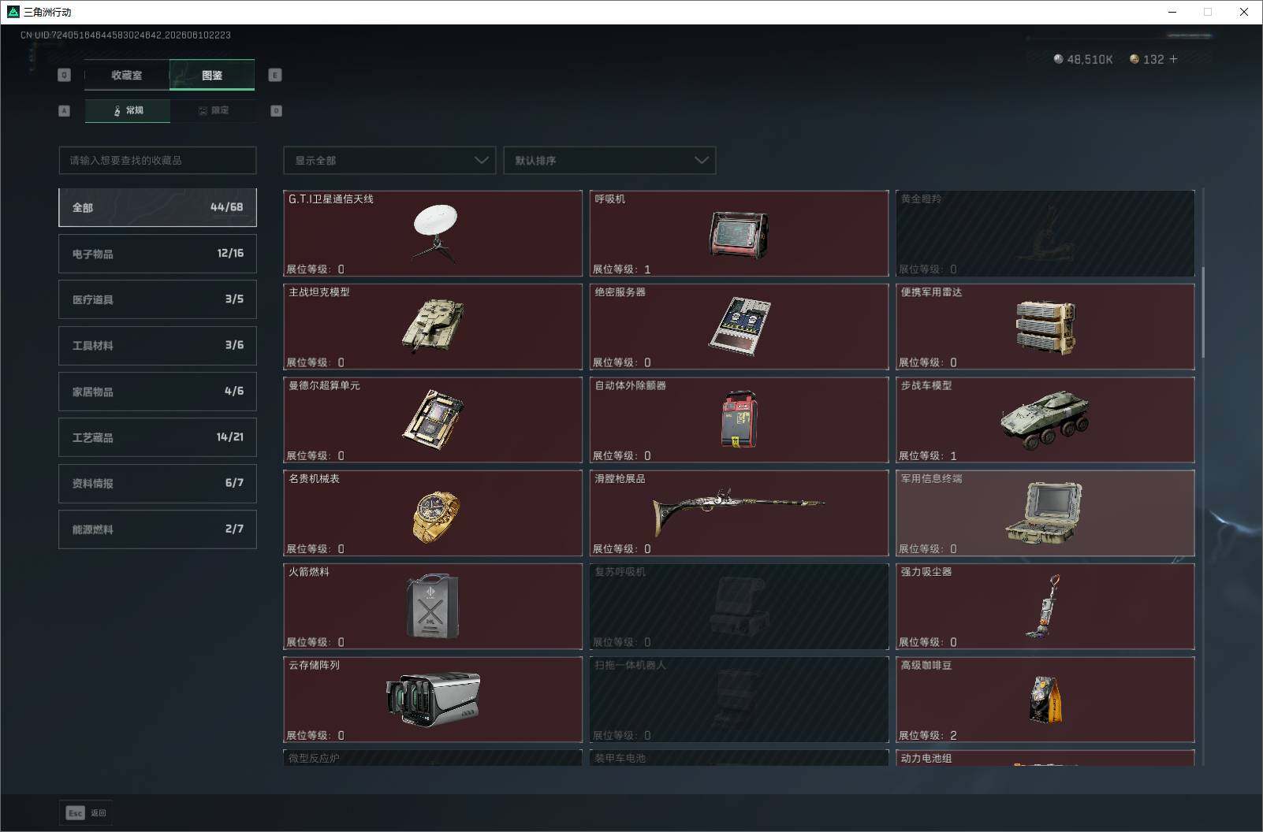Filter list by 电子物品 category
This screenshot has height=832, width=1263.
tap(158, 254)
